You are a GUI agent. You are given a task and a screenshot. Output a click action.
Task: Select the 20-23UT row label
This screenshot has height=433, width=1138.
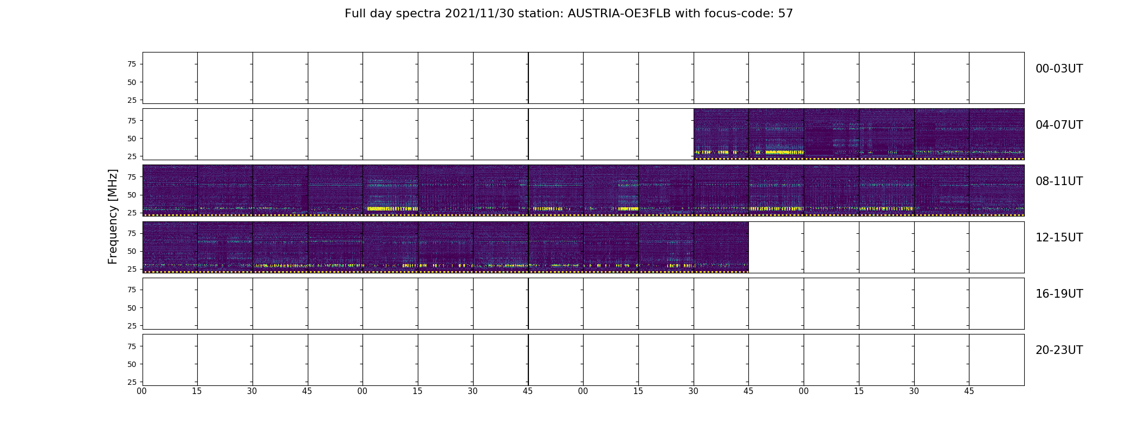[x=1059, y=350]
